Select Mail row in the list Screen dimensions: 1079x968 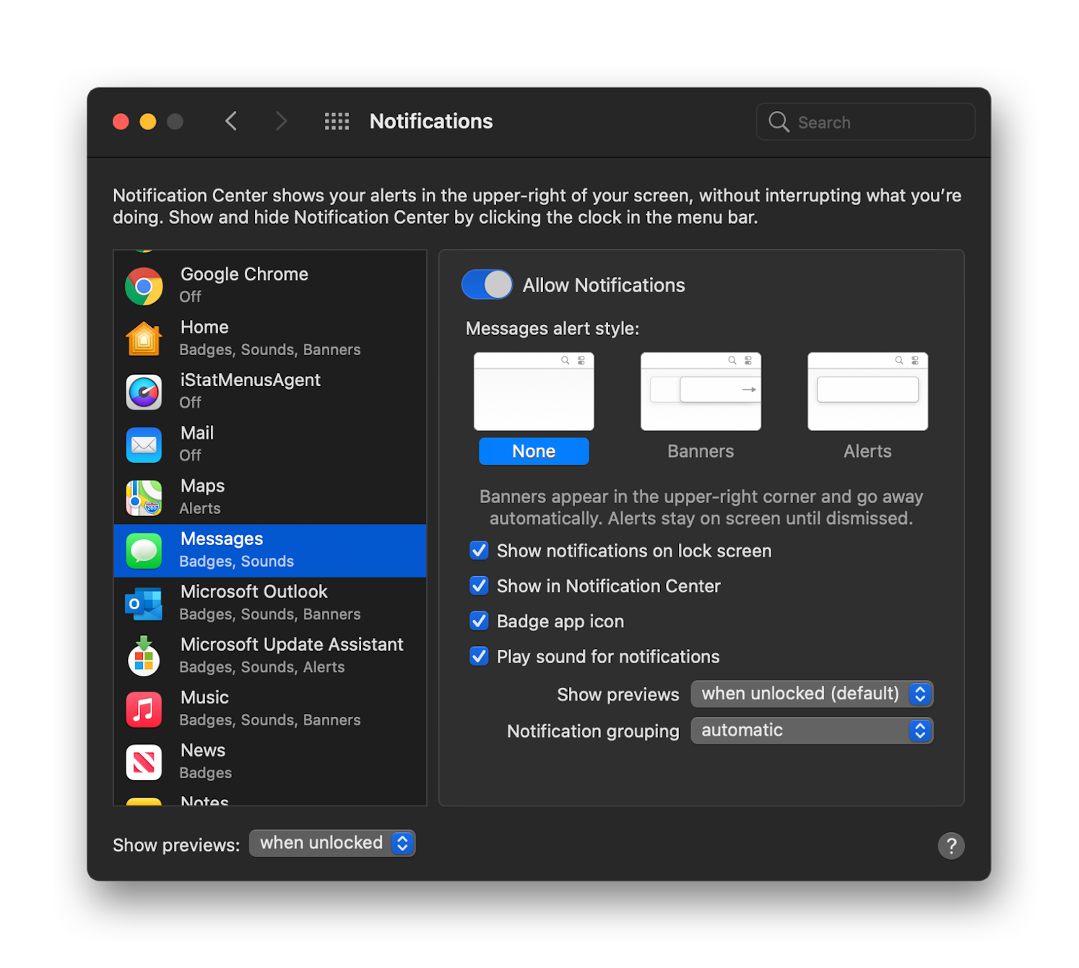(270, 445)
